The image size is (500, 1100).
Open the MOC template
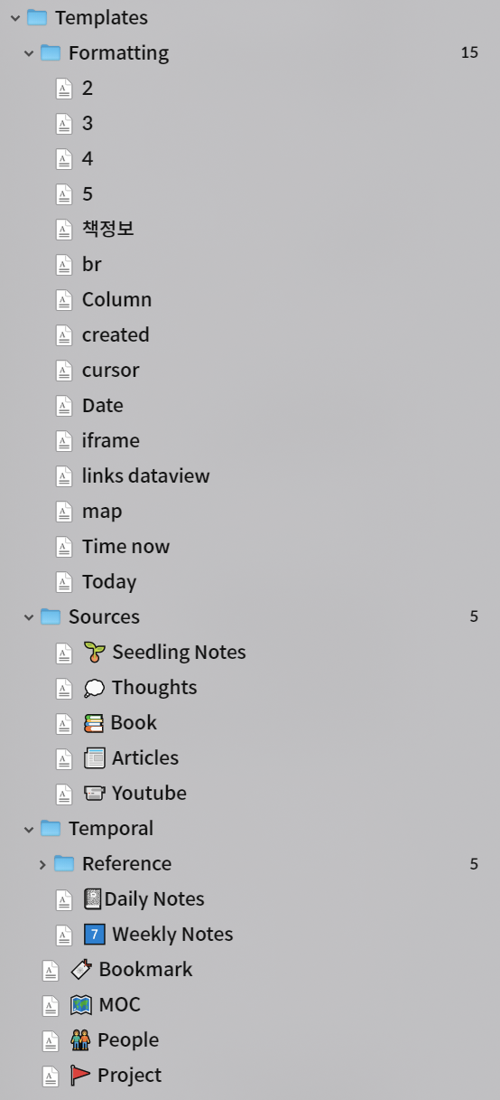119,1004
